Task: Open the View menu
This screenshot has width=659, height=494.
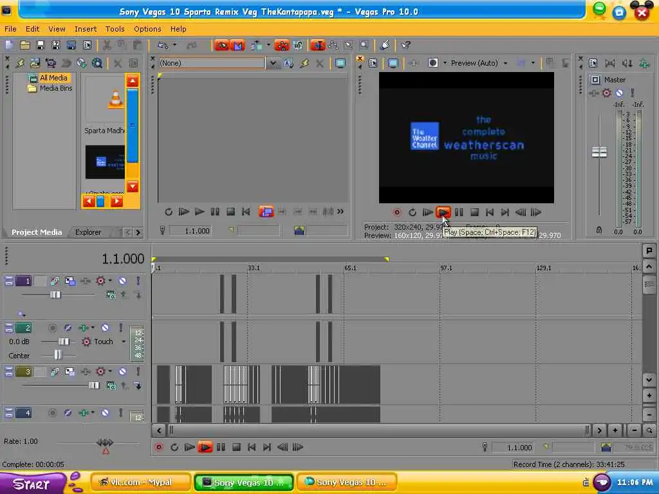Action: point(57,29)
